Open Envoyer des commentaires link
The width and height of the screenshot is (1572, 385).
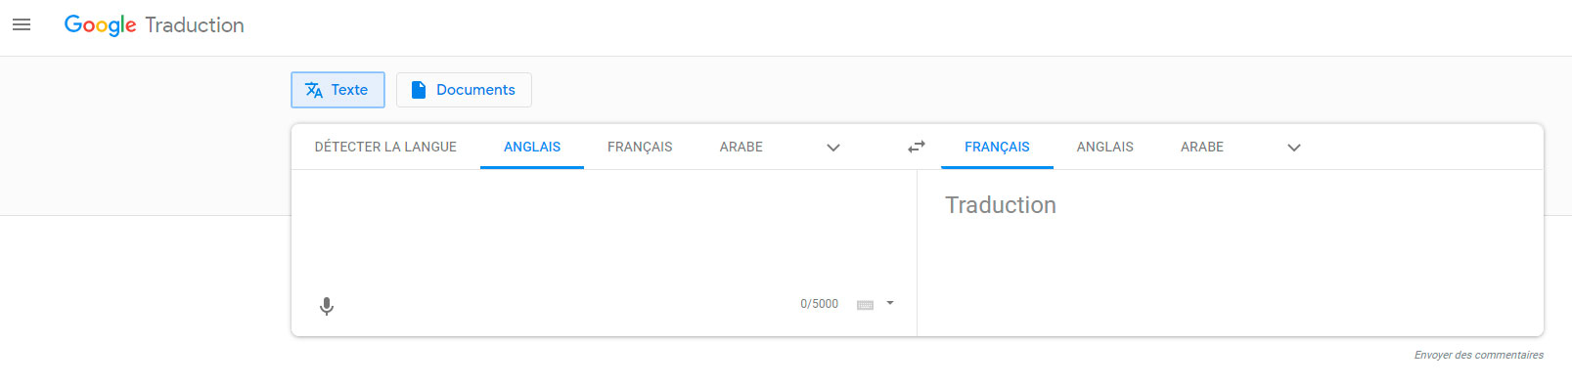pos(1479,355)
